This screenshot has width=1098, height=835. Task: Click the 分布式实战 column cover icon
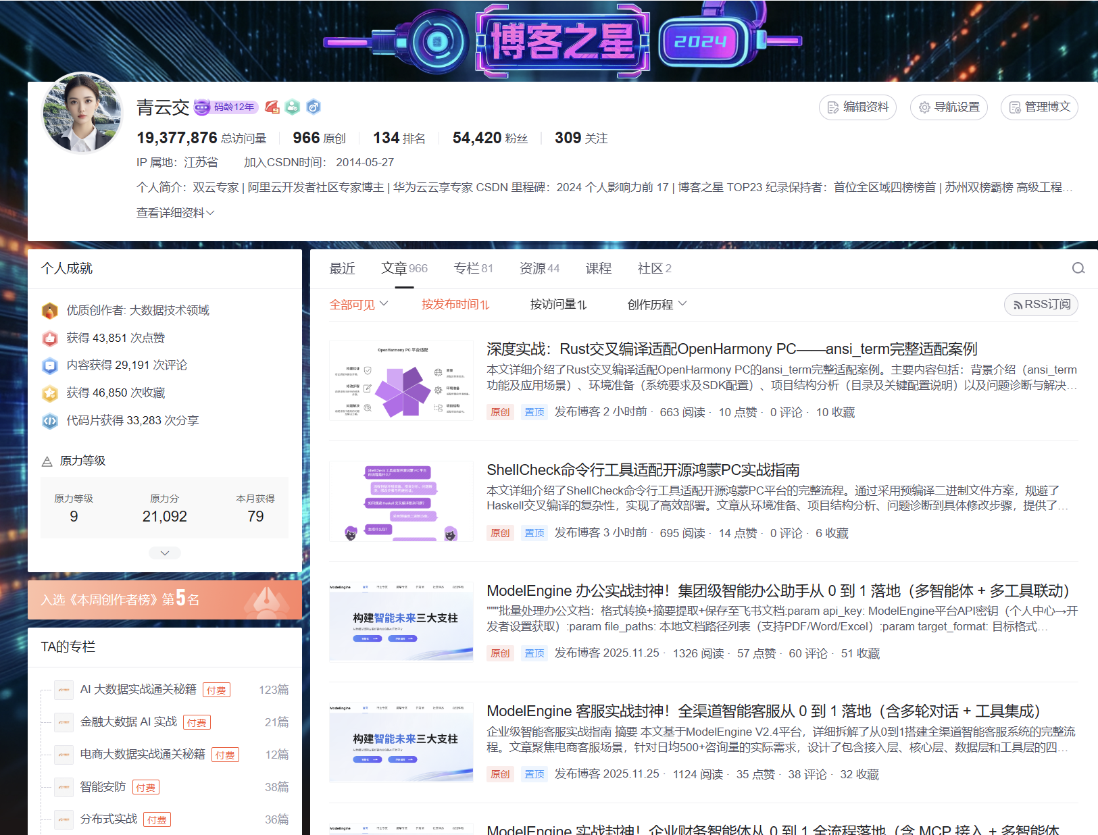tap(64, 819)
